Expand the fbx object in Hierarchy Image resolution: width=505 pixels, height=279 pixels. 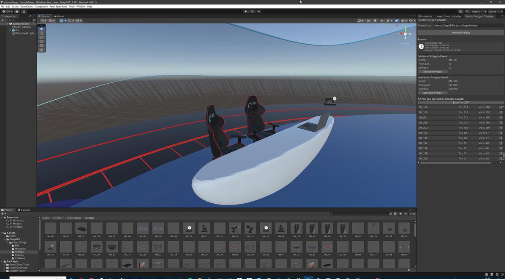point(10,30)
